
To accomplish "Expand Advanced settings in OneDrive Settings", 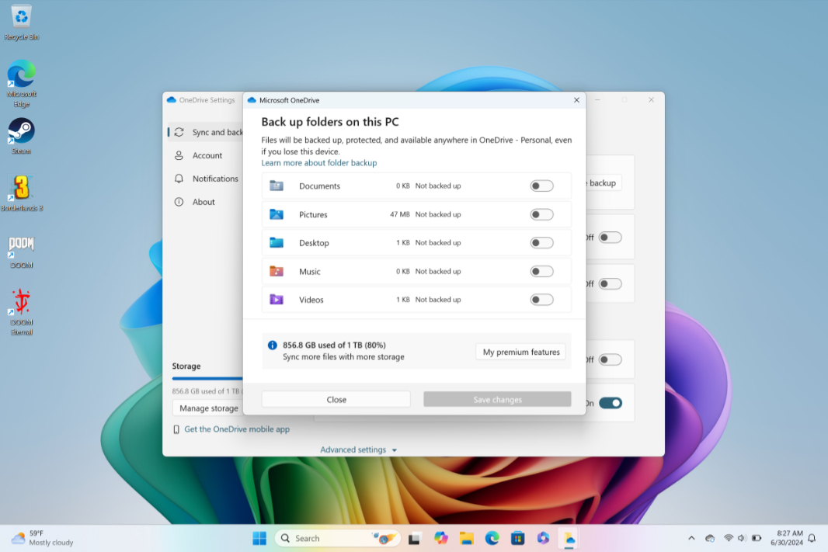I will [x=358, y=450].
